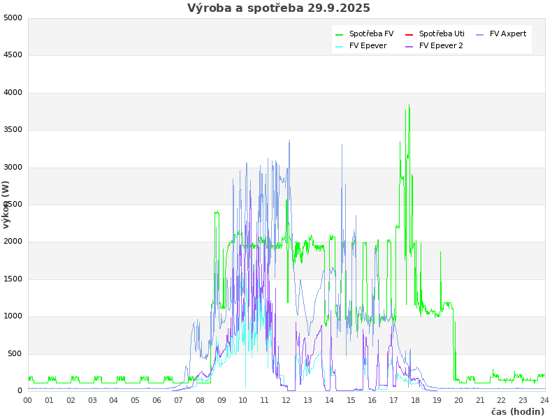Click the 5000 value on the power axis
Screen dimensions: 559x419
point(13,17)
